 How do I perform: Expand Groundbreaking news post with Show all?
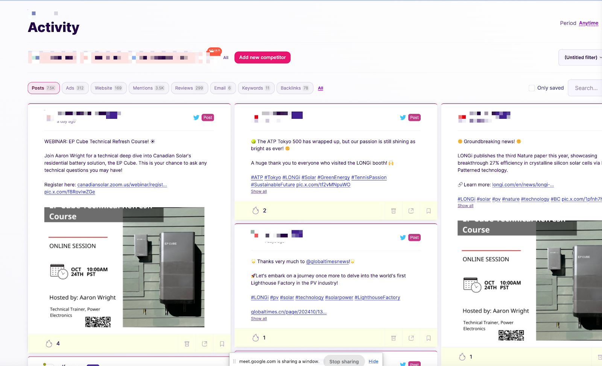[x=465, y=206]
